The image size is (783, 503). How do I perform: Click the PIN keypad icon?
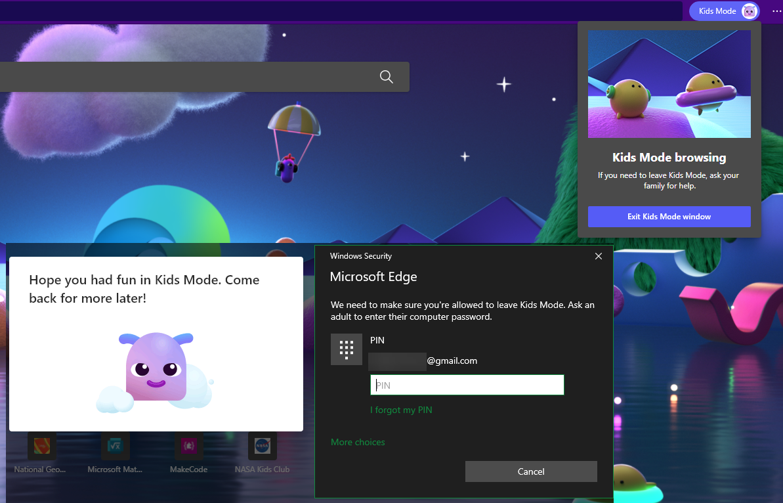pyautogui.click(x=346, y=349)
